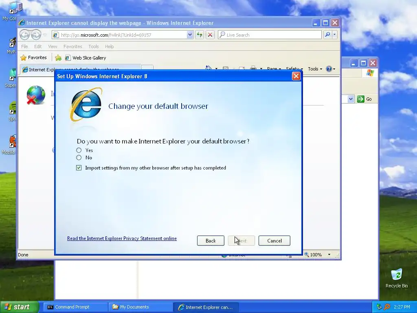Close the Set Up Internet Explorer 8 dialog
This screenshot has height=313, width=417.
click(296, 76)
